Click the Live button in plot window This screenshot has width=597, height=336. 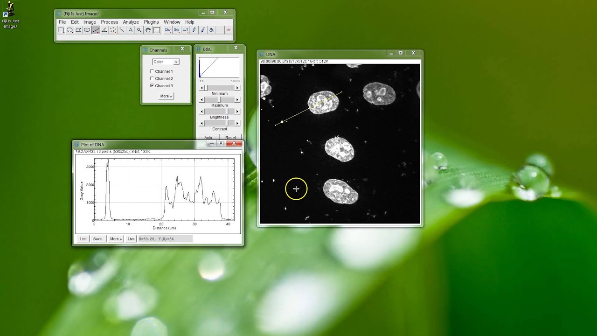[131, 239]
